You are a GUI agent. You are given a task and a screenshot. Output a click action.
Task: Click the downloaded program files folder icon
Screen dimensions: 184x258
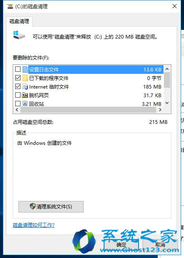point(25,78)
